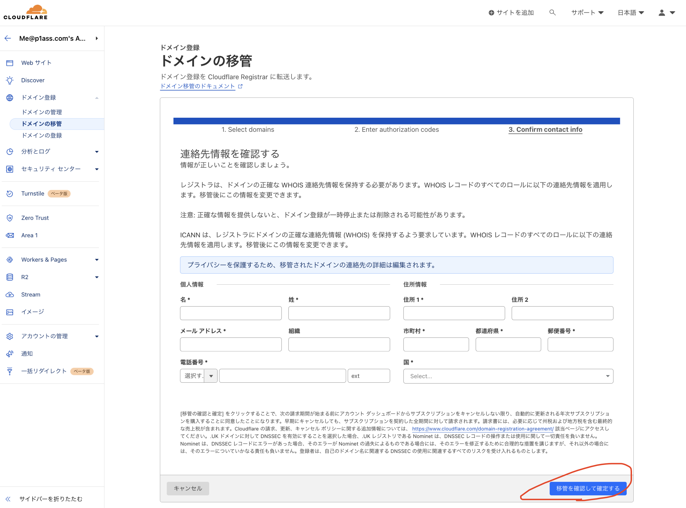
Task: Collapse sidebar with double chevron icon
Action: click(8, 499)
